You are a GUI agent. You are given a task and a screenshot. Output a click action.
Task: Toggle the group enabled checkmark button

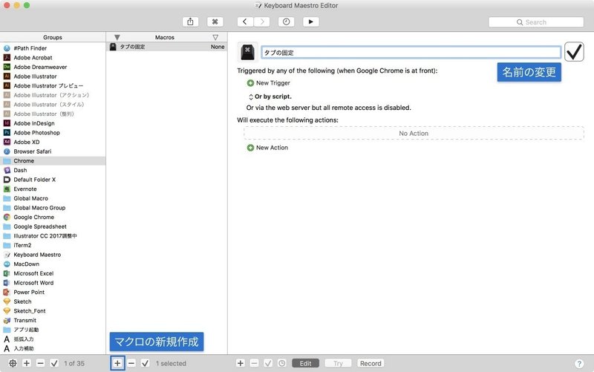pyautogui.click(x=54, y=363)
